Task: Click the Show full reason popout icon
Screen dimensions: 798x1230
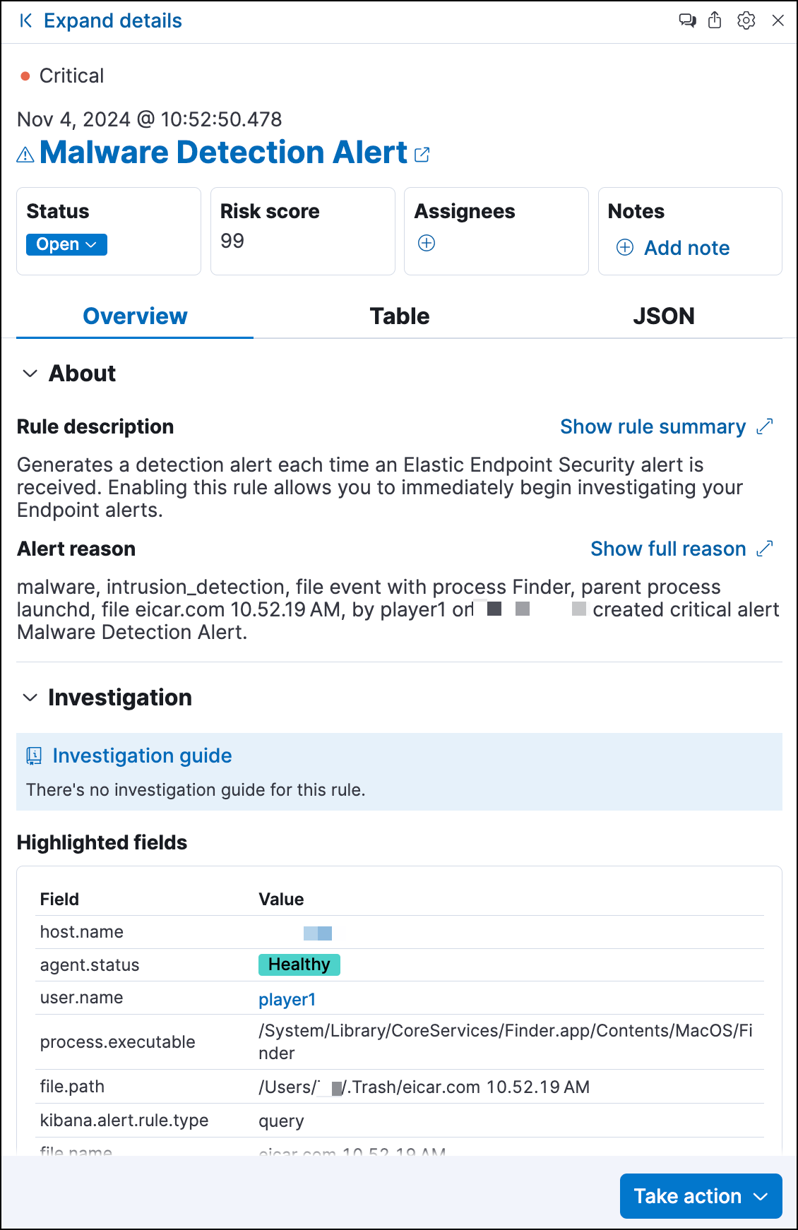Action: coord(766,549)
